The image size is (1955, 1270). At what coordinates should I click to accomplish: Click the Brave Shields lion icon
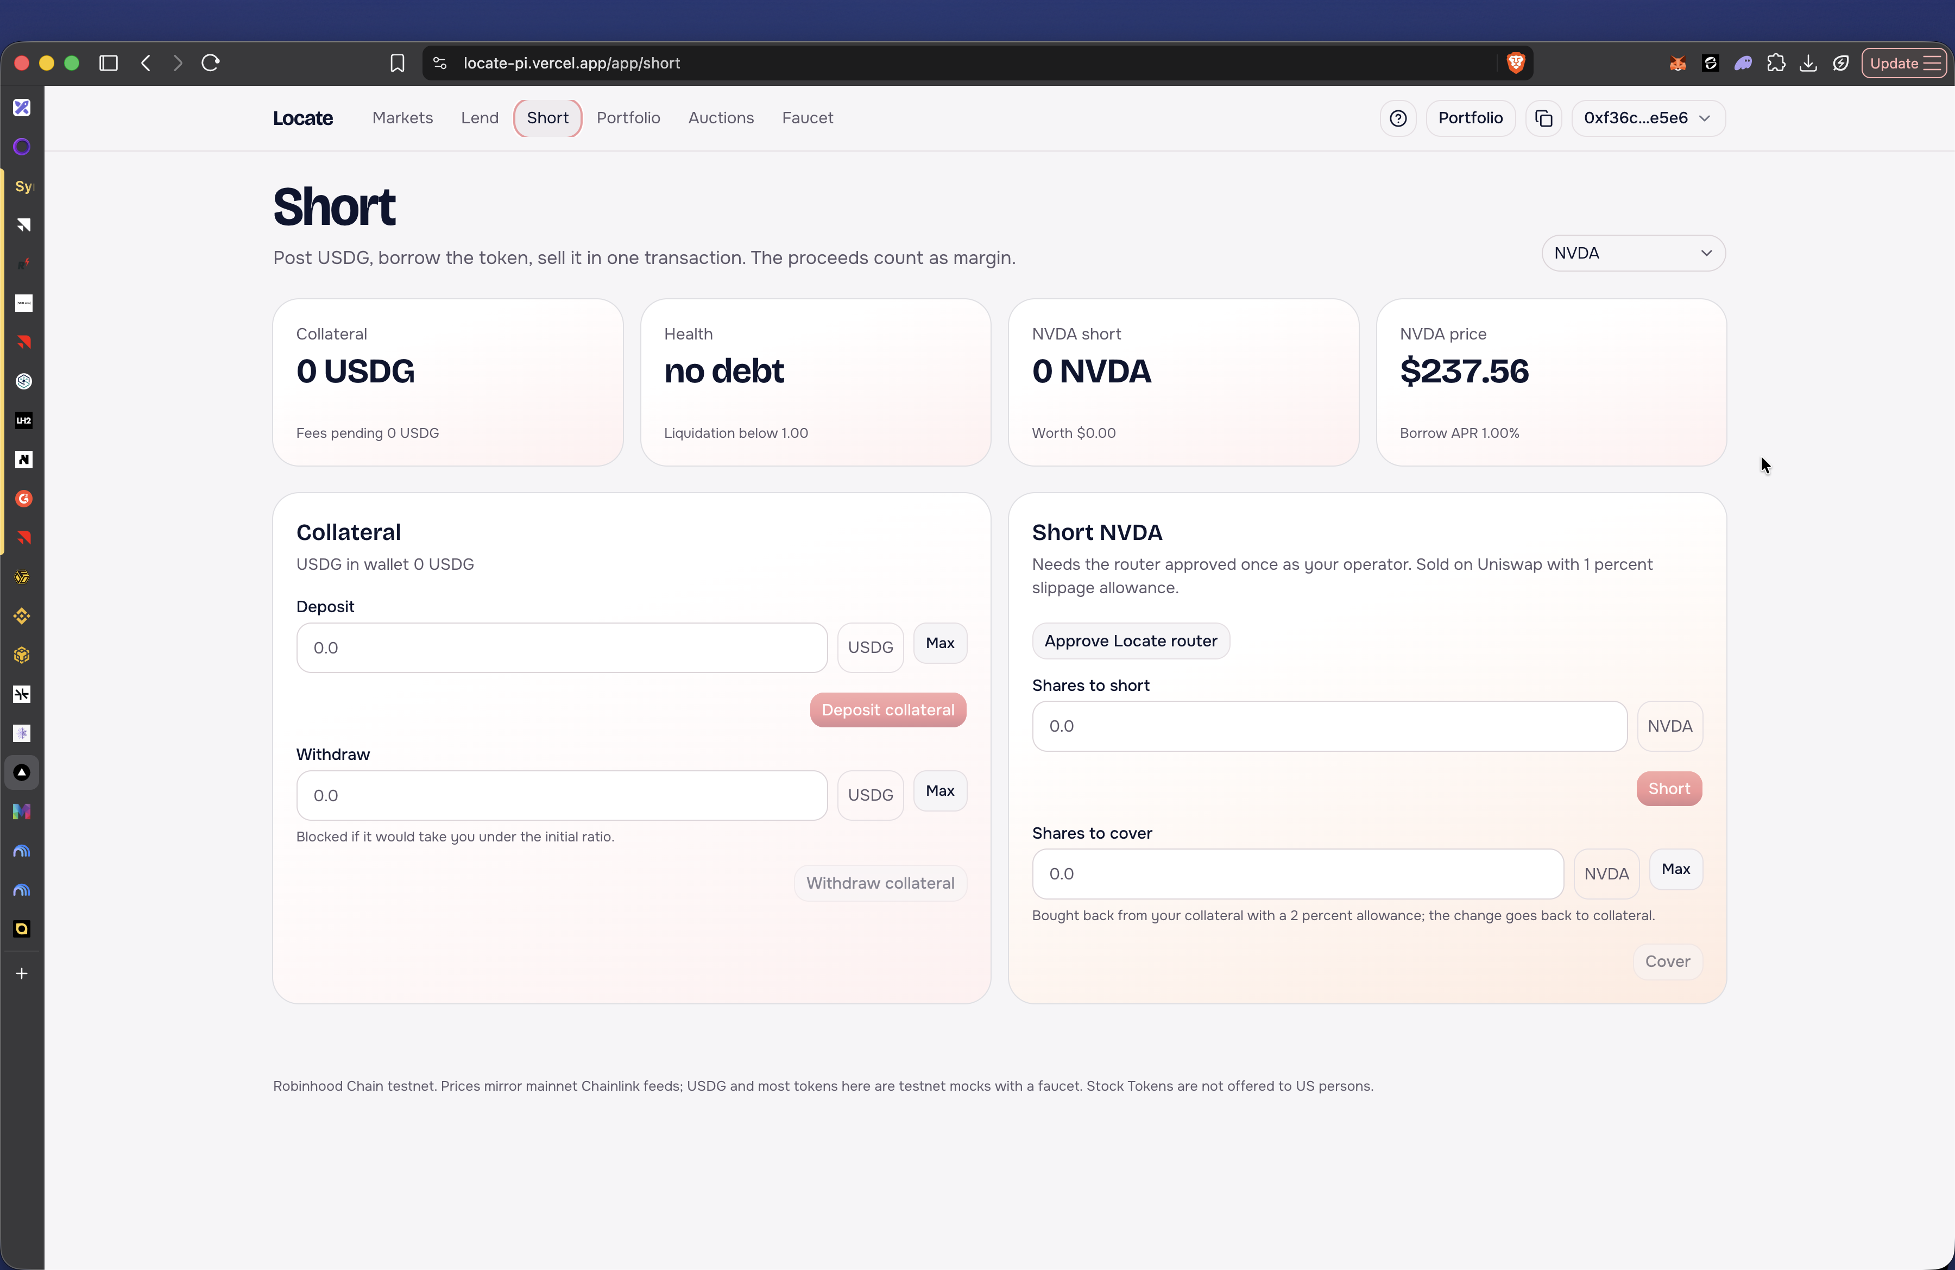coord(1516,63)
